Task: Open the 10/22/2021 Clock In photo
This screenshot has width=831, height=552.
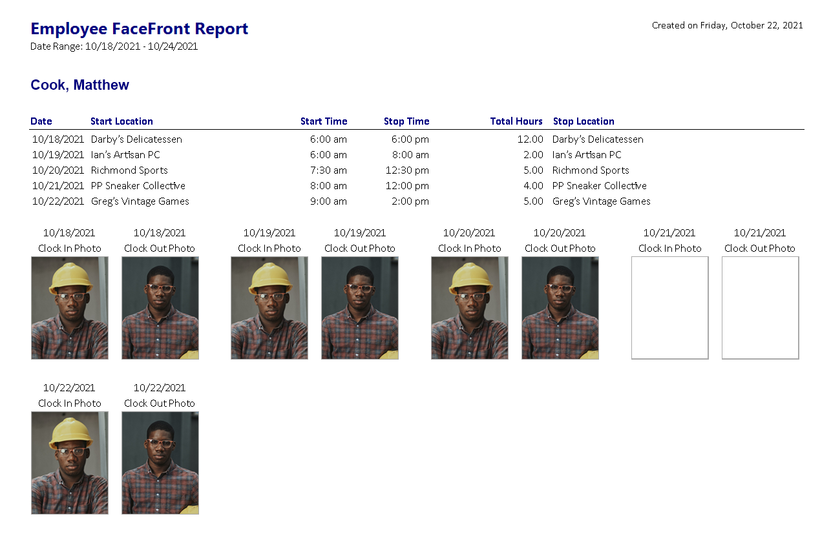Action: (x=70, y=462)
